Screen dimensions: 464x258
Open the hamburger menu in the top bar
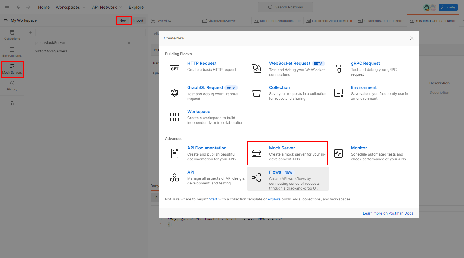(x=7, y=7)
